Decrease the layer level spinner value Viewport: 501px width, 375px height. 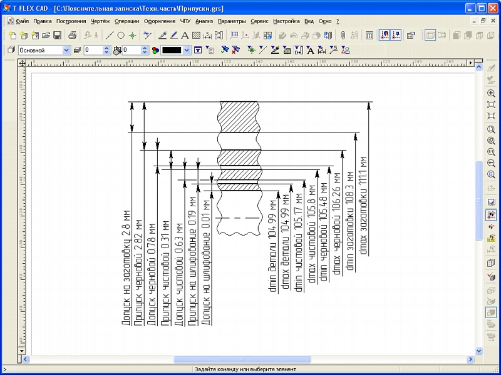pyautogui.click(x=106, y=52)
